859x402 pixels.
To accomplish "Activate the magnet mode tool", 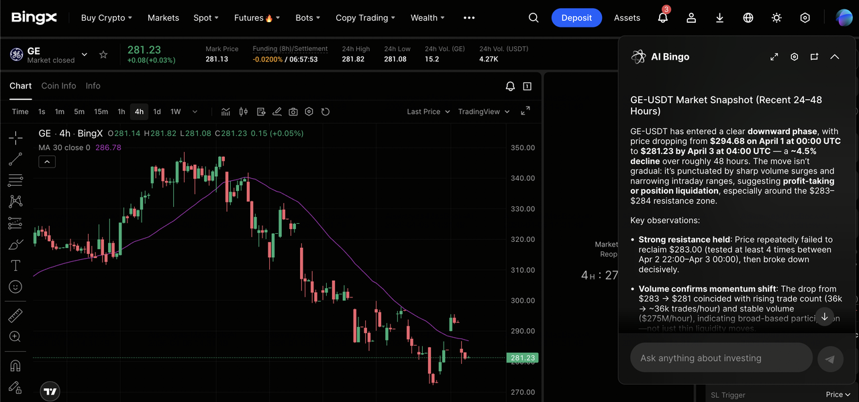I will point(15,366).
